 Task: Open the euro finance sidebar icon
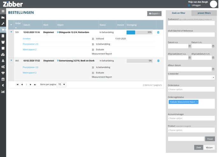pyautogui.click(x=3, y=85)
